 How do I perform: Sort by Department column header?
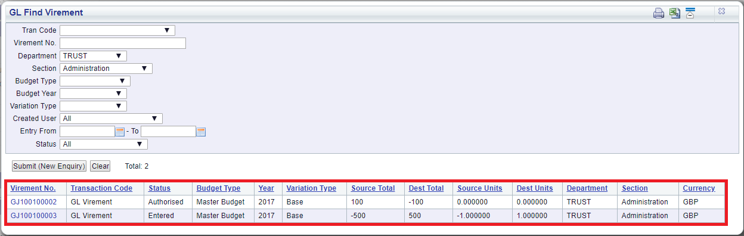587,188
